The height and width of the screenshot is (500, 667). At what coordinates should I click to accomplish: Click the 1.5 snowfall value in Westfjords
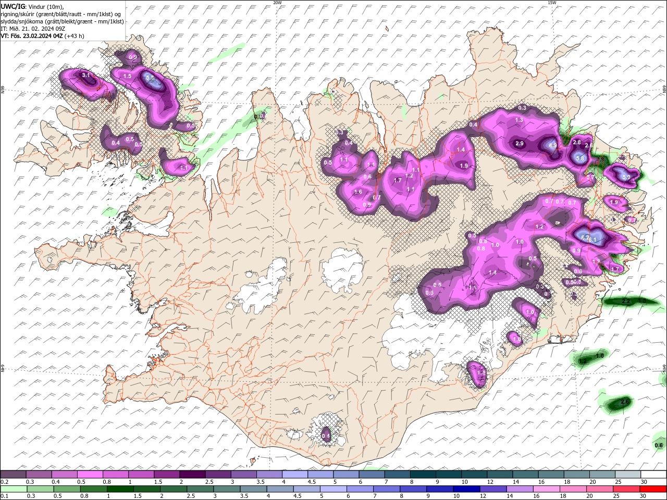tap(127, 76)
